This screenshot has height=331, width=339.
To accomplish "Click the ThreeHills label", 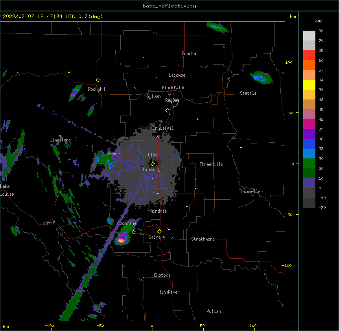I will click(211, 164).
